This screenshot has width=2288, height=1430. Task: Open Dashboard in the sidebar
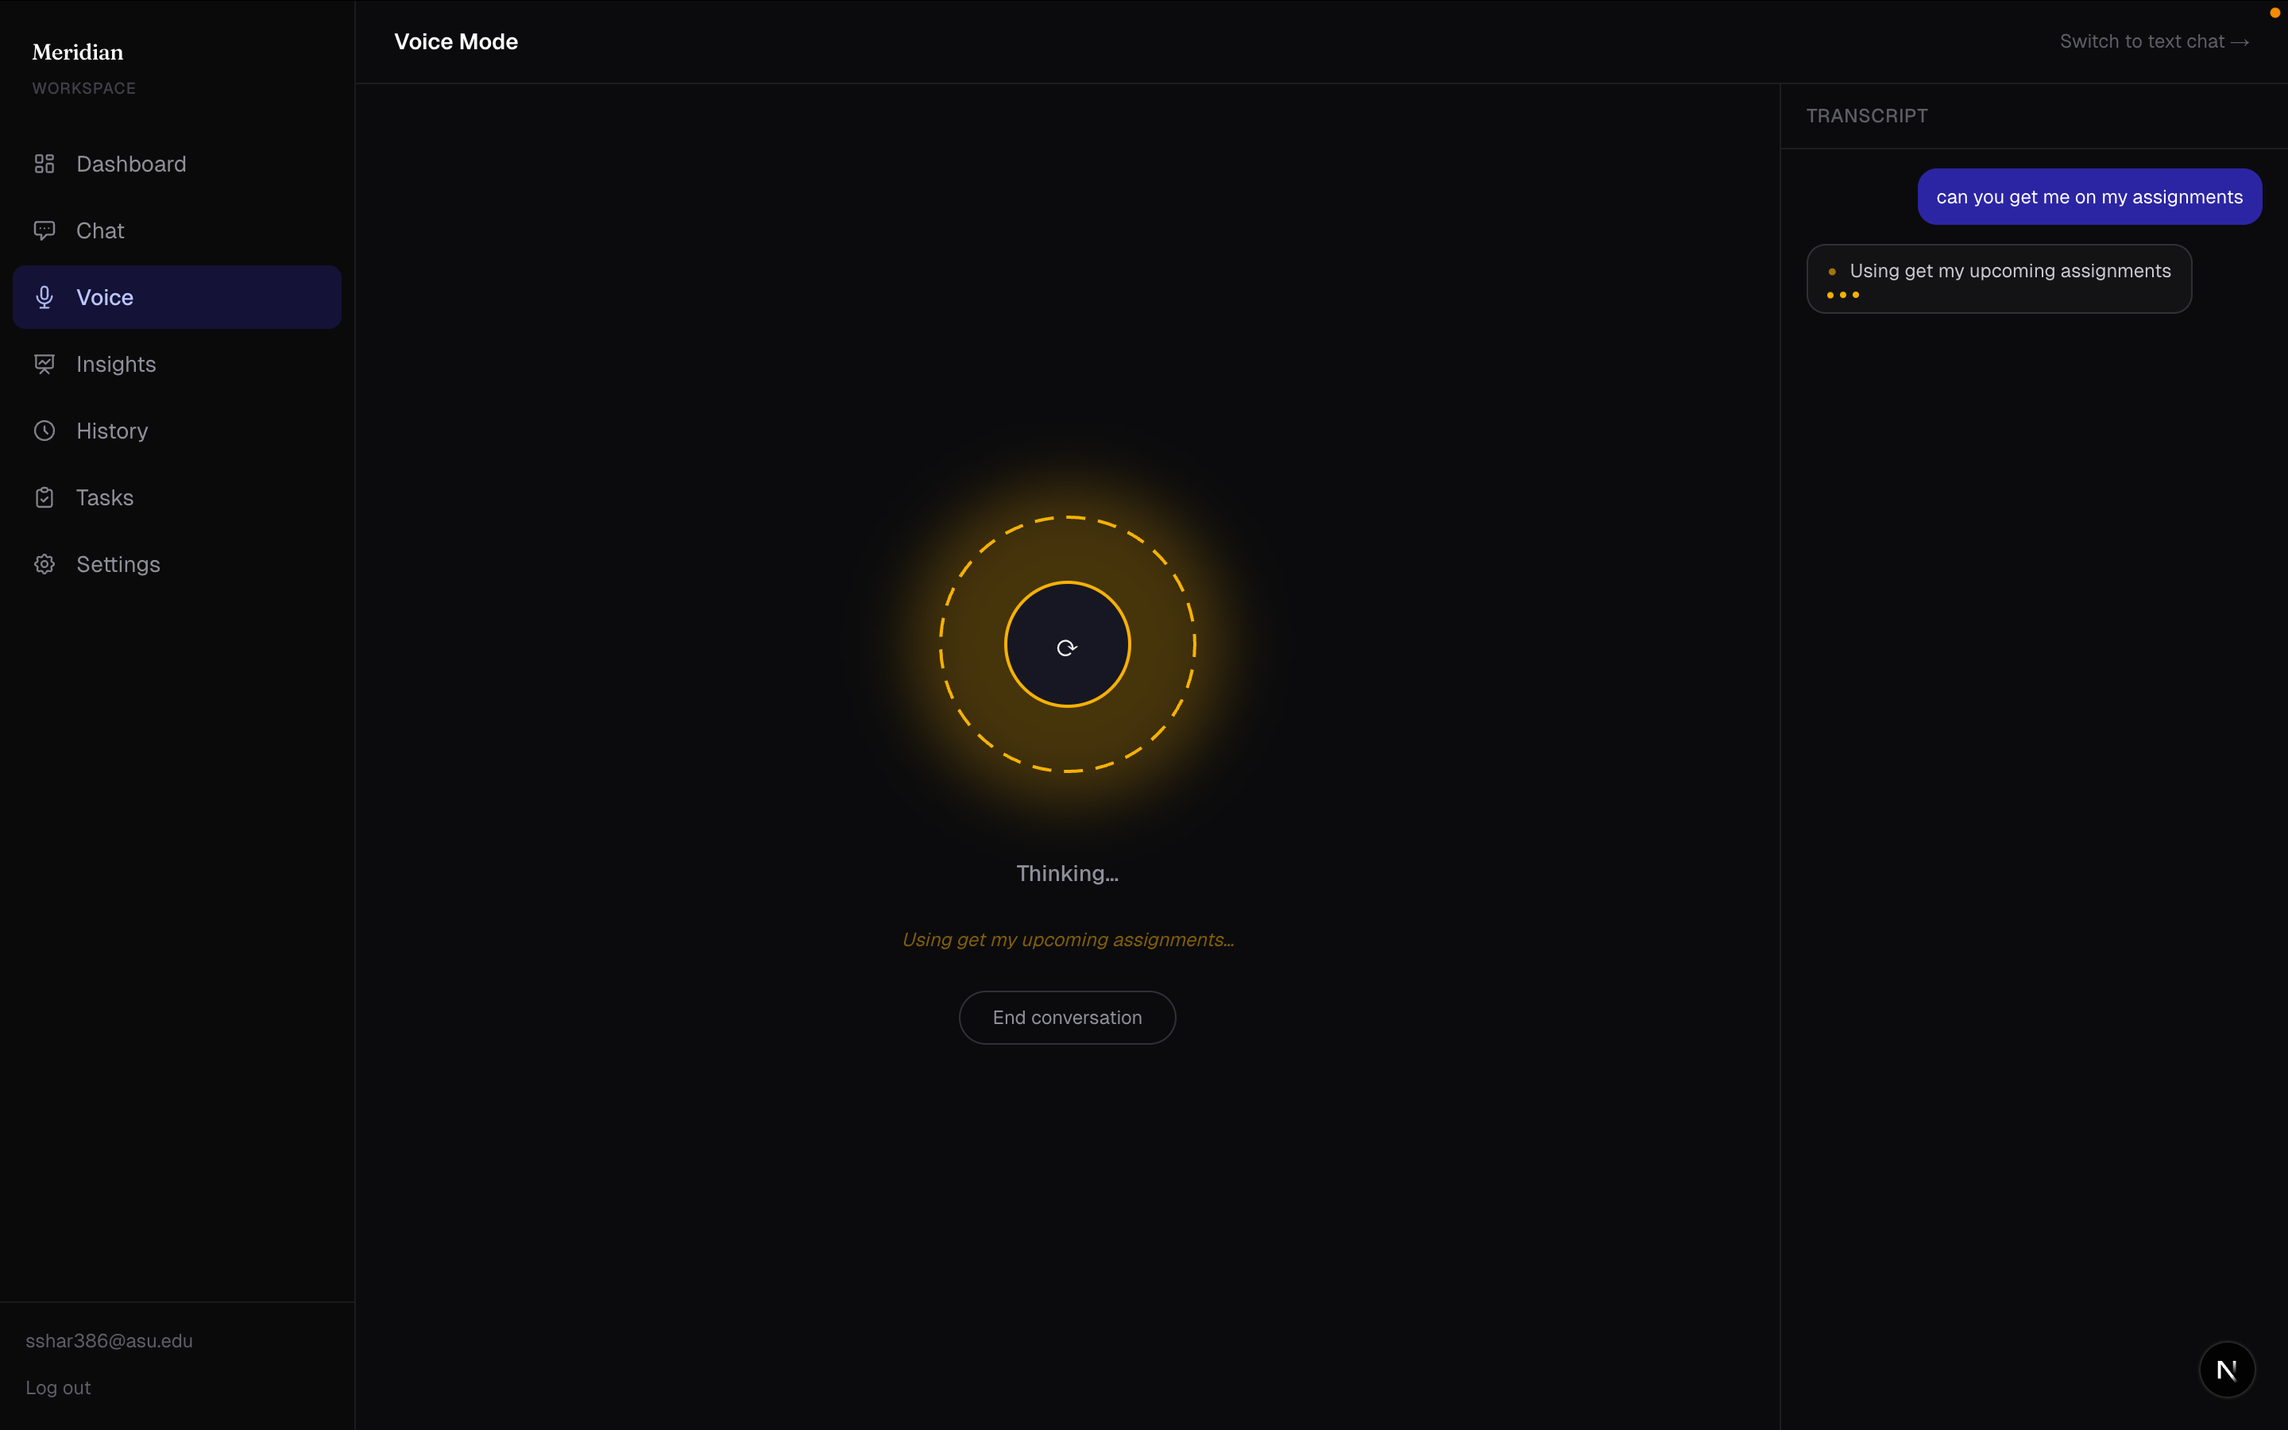point(130,164)
